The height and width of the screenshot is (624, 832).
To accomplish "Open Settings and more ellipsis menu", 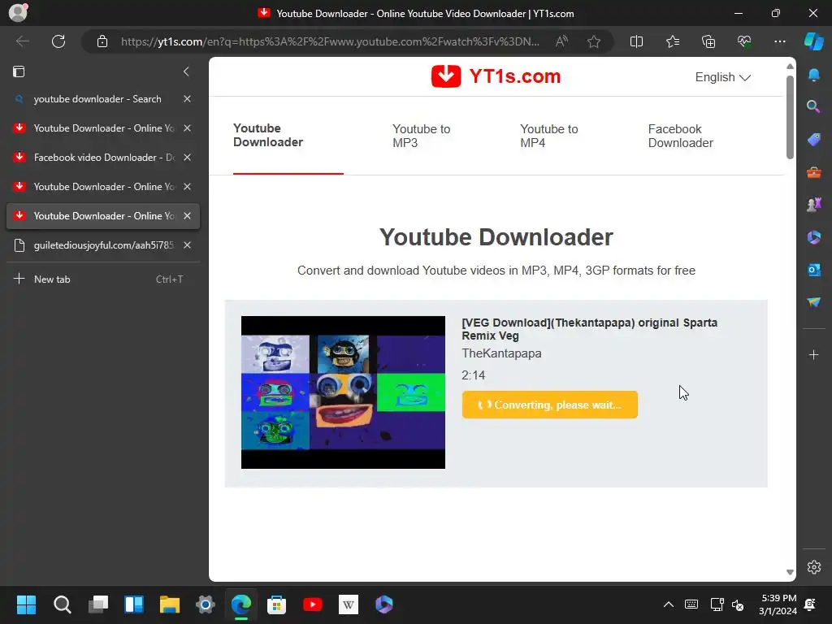I will pos(779,41).
